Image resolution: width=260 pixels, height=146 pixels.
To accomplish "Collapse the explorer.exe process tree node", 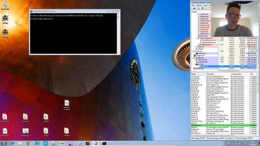I will pyautogui.click(x=193, y=58).
